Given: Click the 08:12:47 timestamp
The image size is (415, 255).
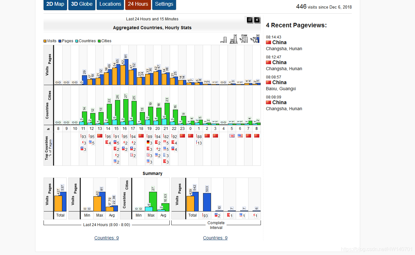Looking at the screenshot, I should point(274,57).
